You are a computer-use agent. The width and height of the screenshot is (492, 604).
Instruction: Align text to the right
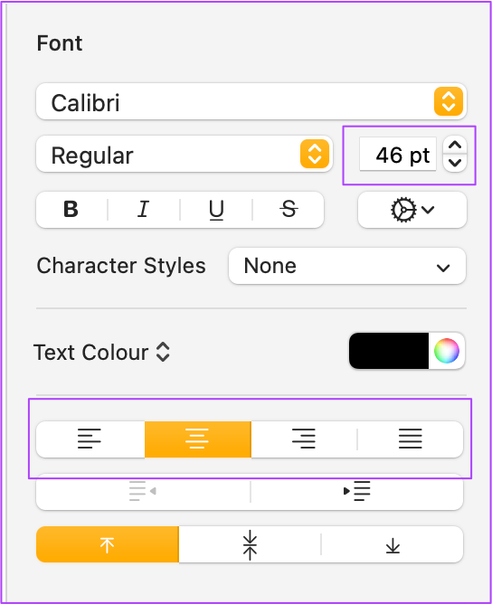coord(304,439)
